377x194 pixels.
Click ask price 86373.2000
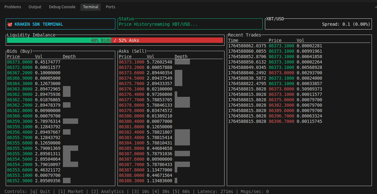click(x=131, y=67)
